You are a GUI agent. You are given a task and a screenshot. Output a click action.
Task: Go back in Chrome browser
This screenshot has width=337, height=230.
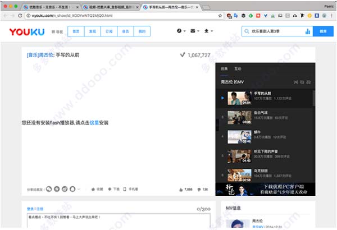[6, 16]
